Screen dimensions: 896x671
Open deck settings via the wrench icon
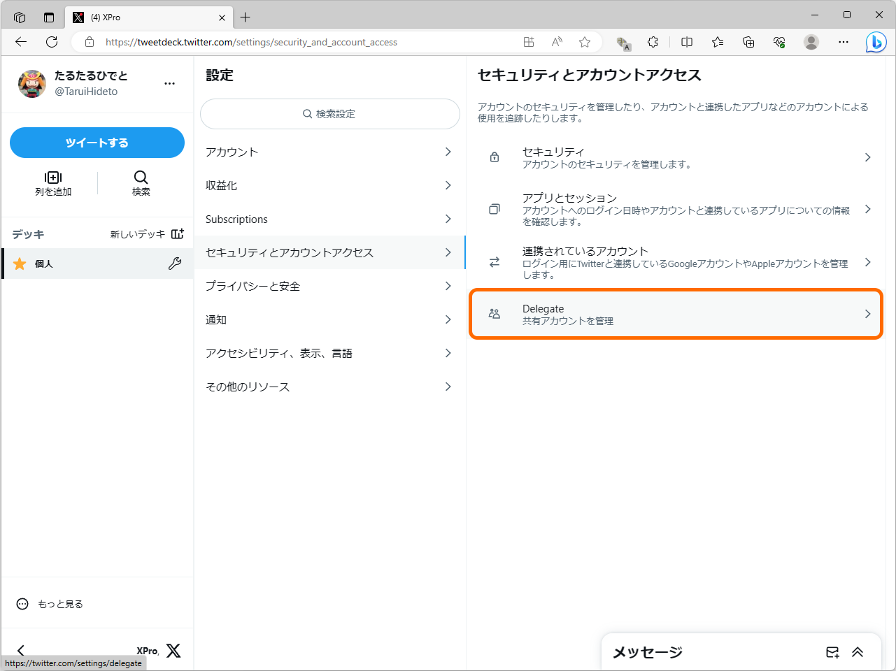tap(176, 264)
